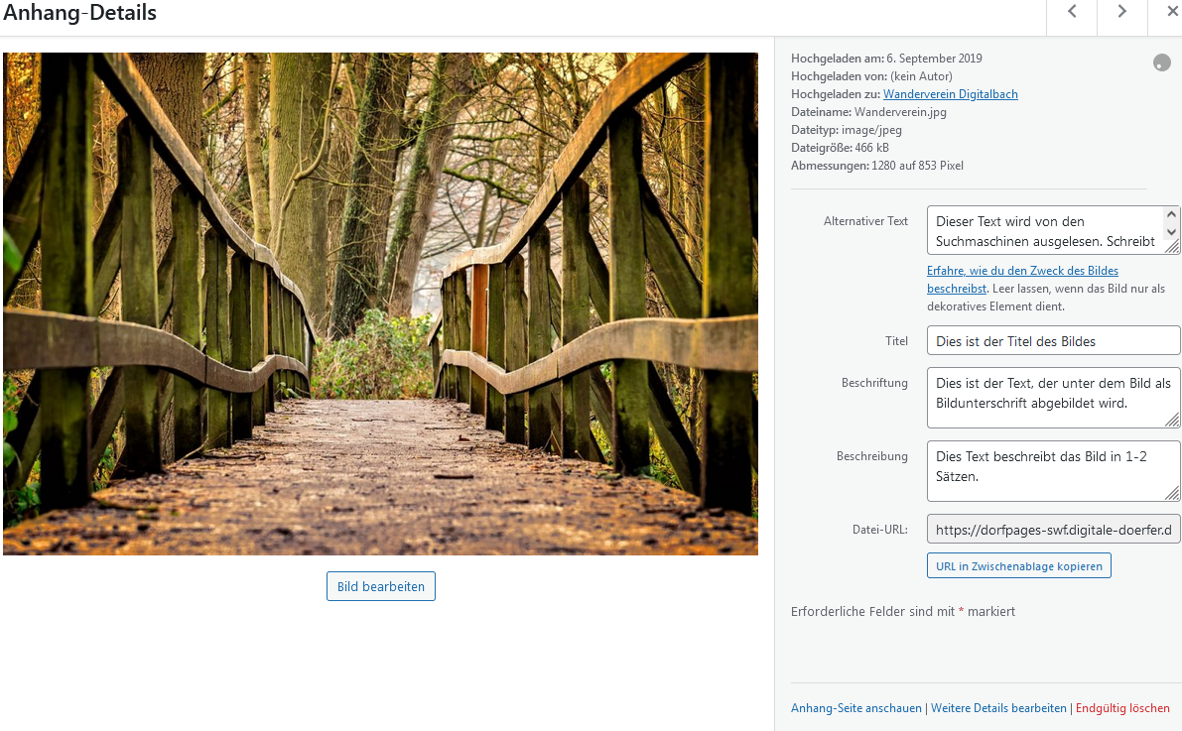Screen dimensions: 1182x731
Task: Focus the Alternativer Text field
Action: pos(1044,231)
